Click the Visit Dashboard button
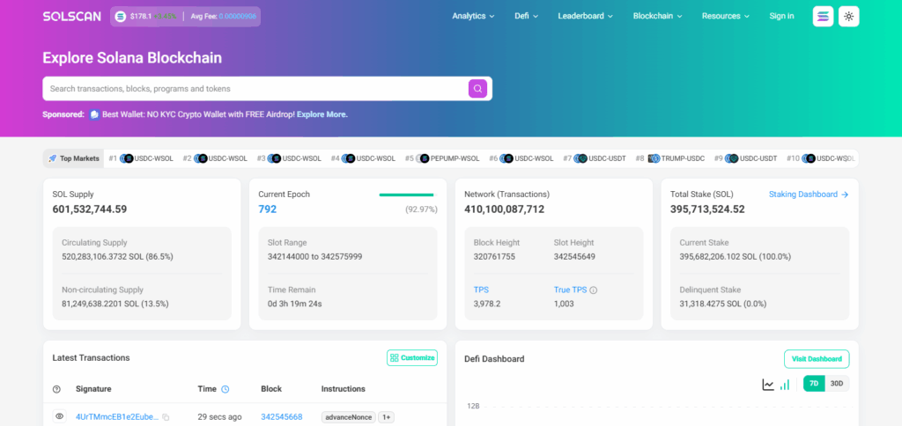 [x=817, y=359]
